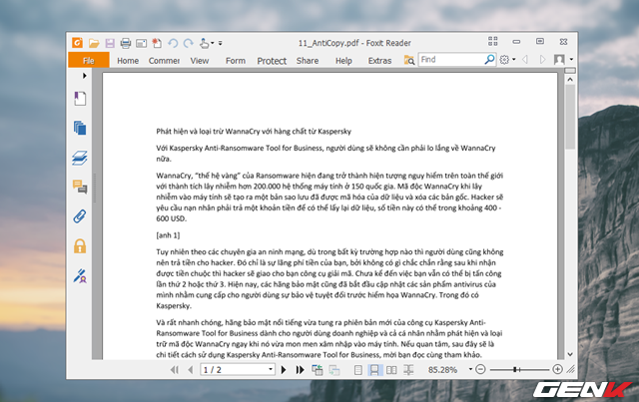
Task: Go to the next page
Action: [284, 370]
